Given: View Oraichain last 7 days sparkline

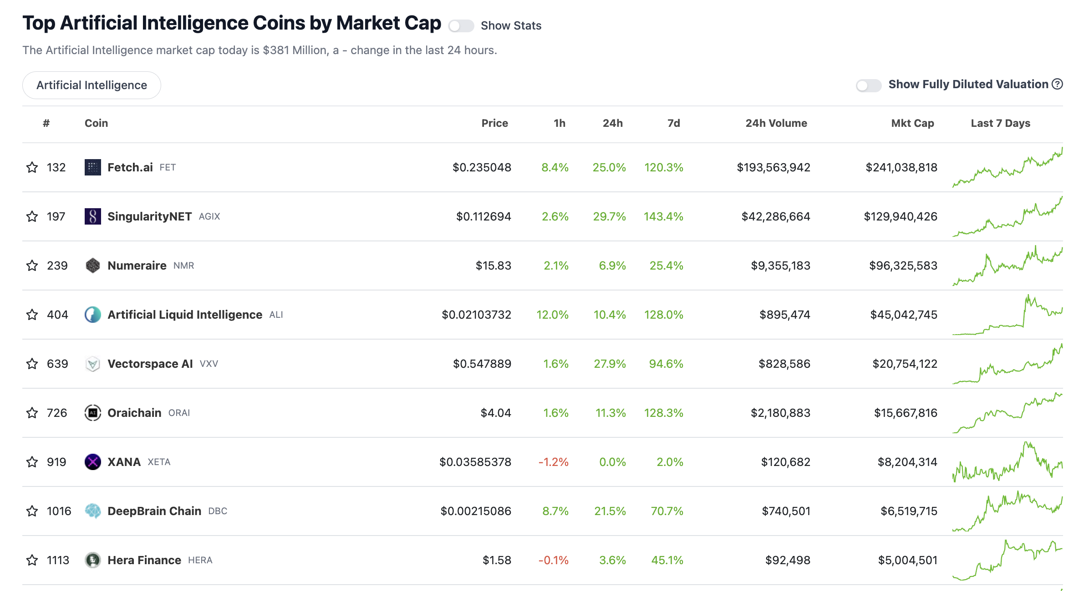Looking at the screenshot, I should click(x=1008, y=413).
